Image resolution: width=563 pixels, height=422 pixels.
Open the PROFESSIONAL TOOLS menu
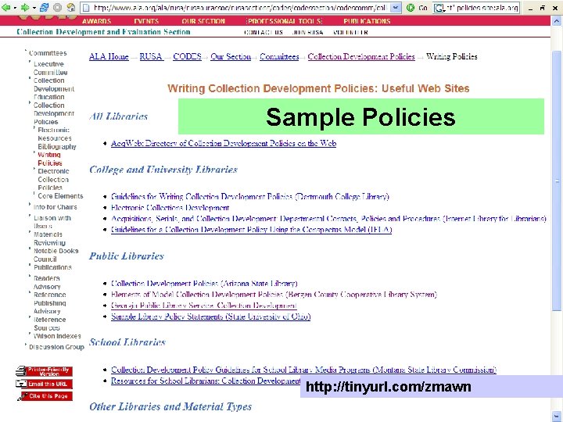pyautogui.click(x=285, y=21)
